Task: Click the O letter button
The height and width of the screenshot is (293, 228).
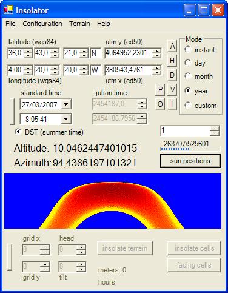Action: tap(160, 104)
